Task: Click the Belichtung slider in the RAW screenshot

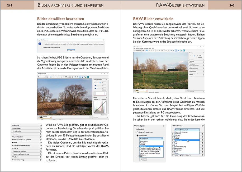Action: tap(194, 56)
